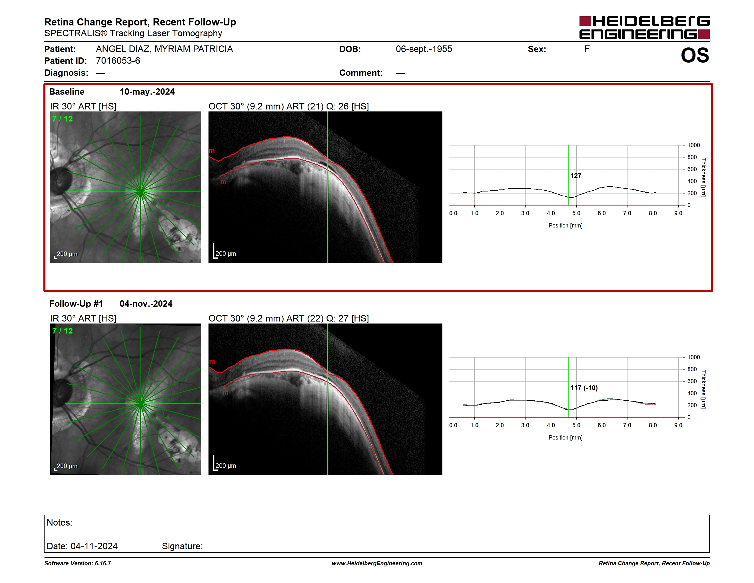Click the footer Retina Change Report, Recent Follow-Up text
Screen dimensions: 754x583
coord(654,563)
